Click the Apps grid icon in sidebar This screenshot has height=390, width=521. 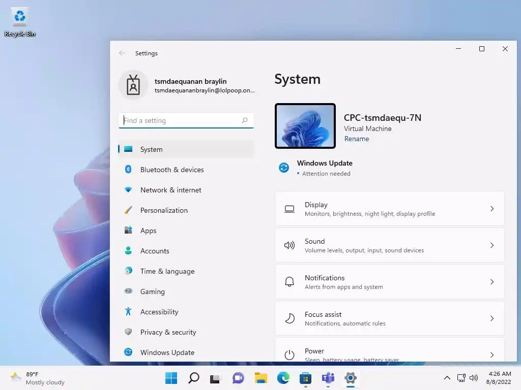pyautogui.click(x=128, y=230)
